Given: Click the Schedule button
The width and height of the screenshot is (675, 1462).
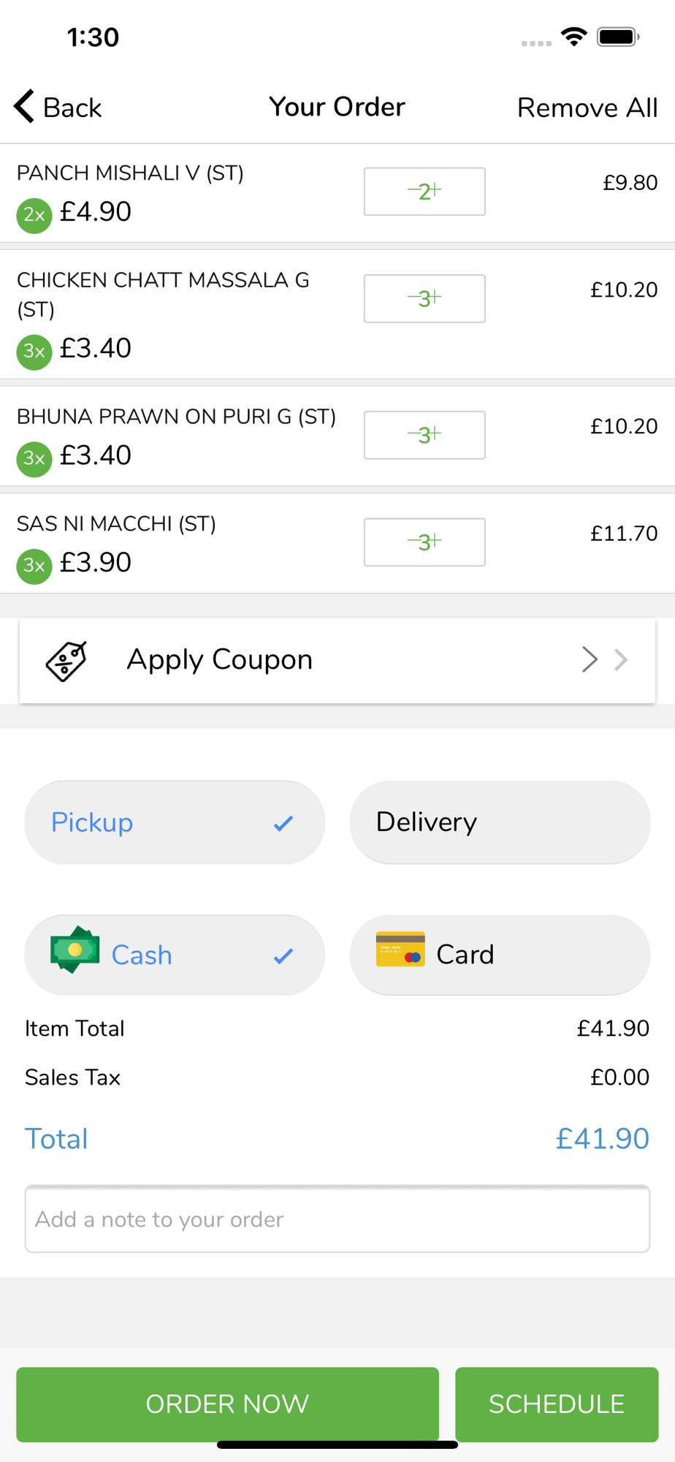Looking at the screenshot, I should coord(557,1404).
